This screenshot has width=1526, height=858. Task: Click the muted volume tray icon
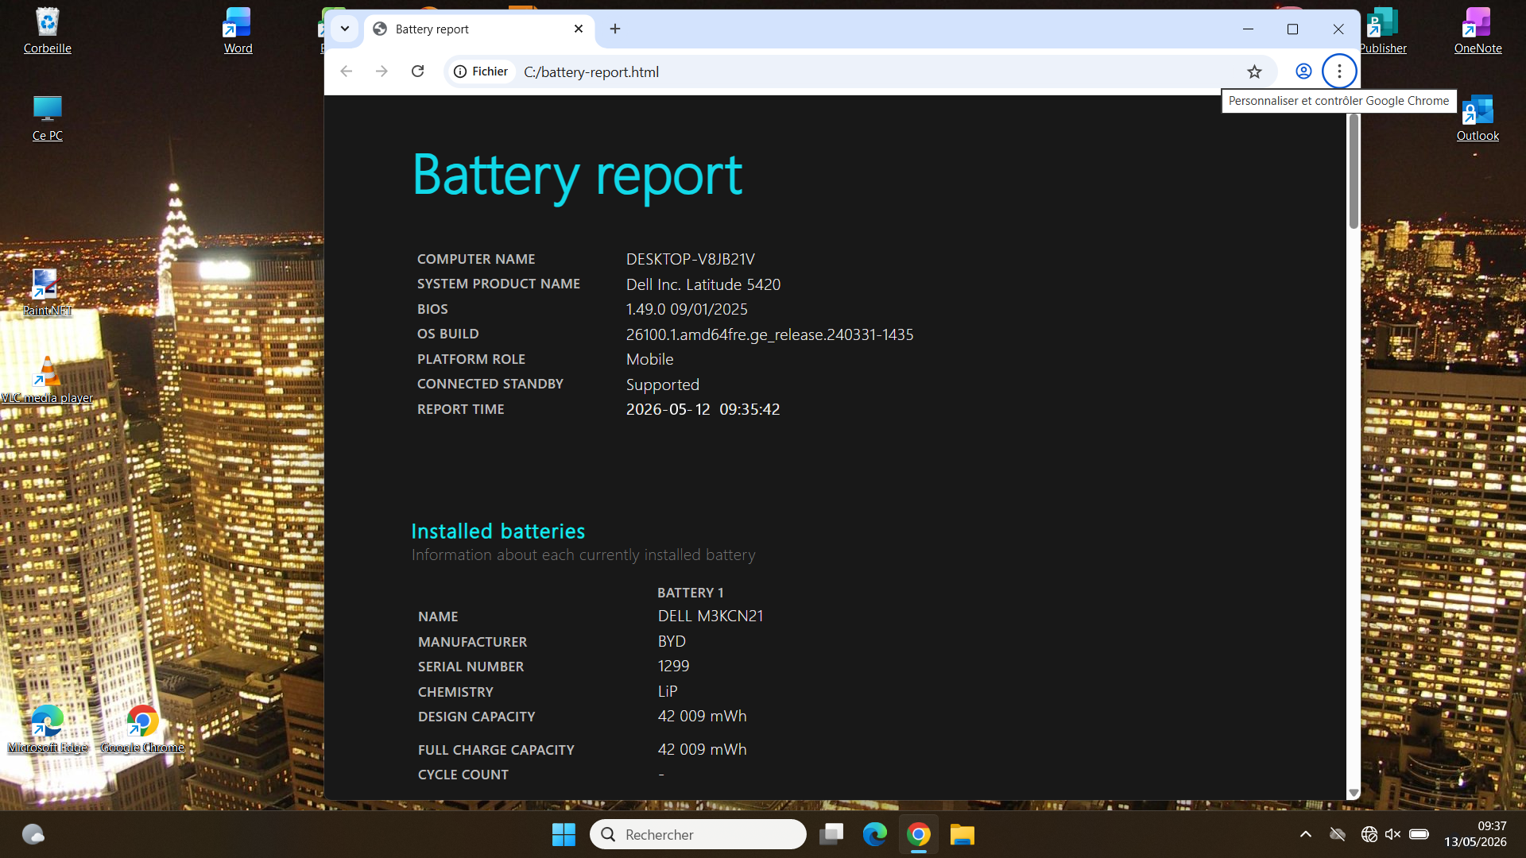(1392, 834)
